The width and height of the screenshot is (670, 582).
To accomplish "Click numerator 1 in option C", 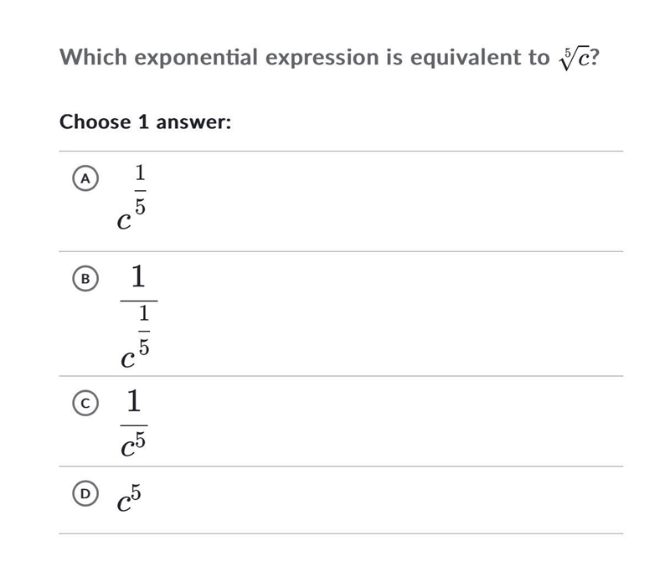I will pyautogui.click(x=134, y=400).
